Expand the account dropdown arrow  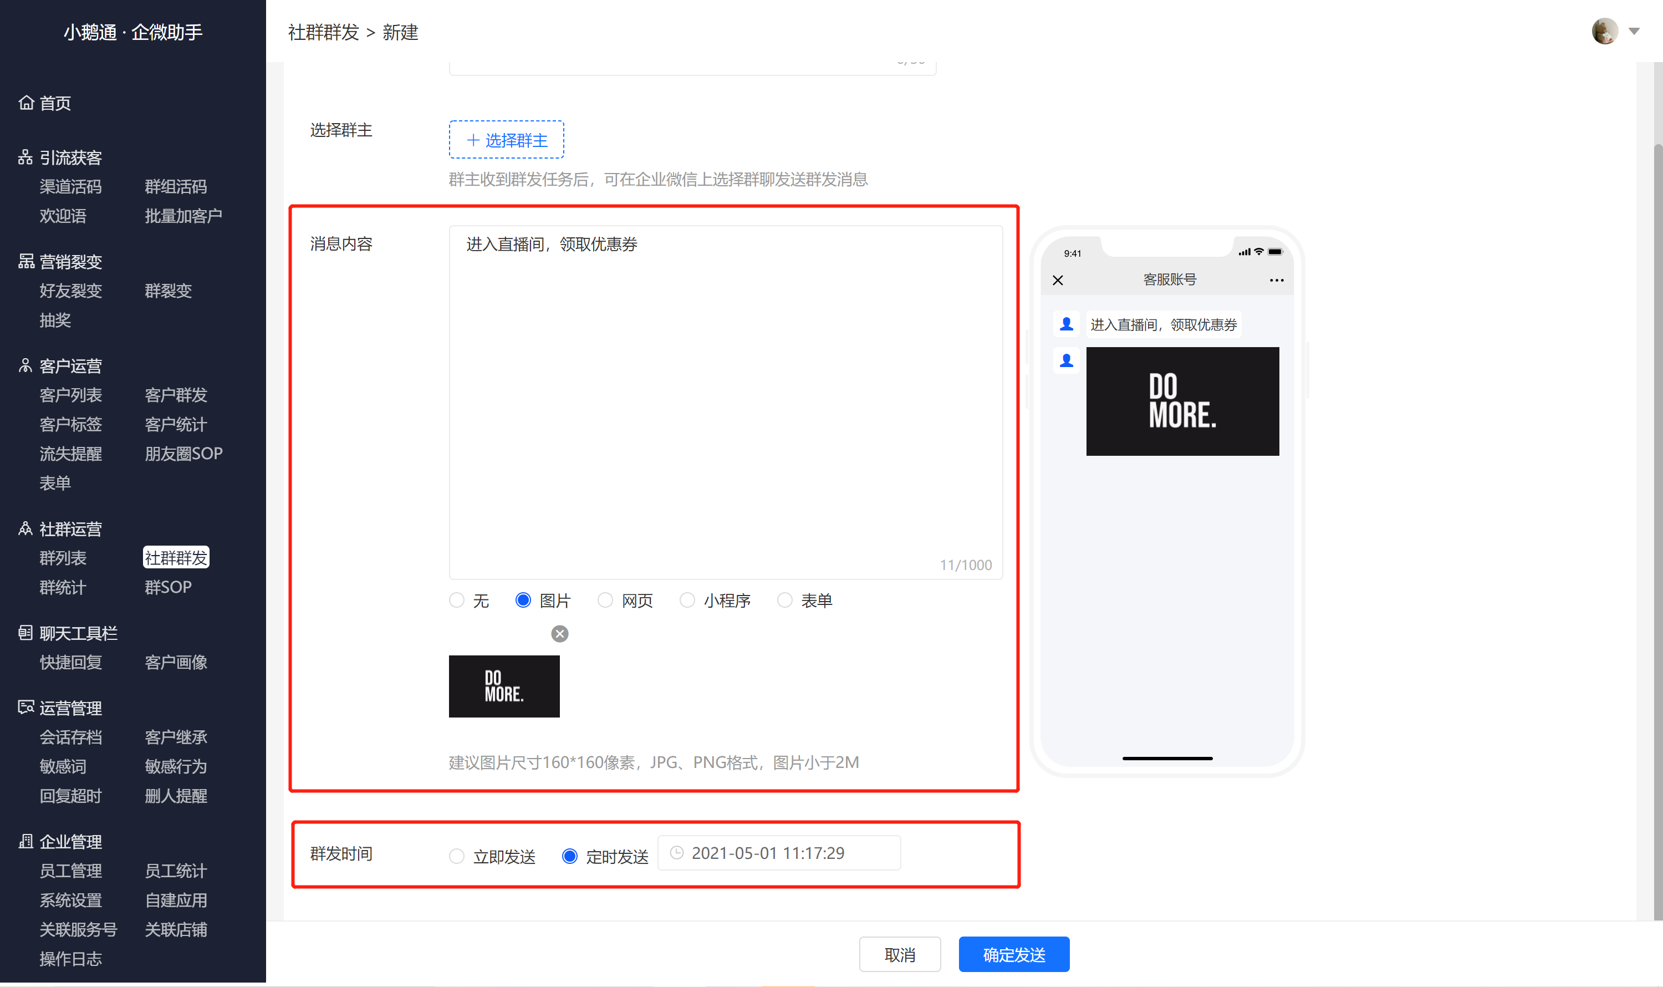point(1634,31)
